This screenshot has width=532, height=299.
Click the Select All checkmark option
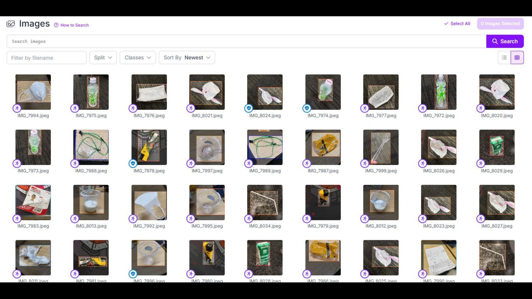click(457, 24)
